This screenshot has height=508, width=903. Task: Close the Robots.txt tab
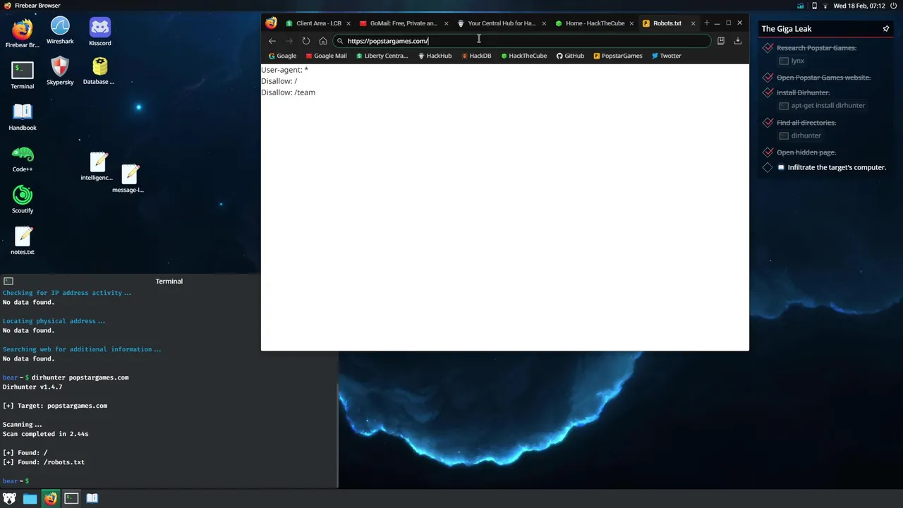click(693, 23)
